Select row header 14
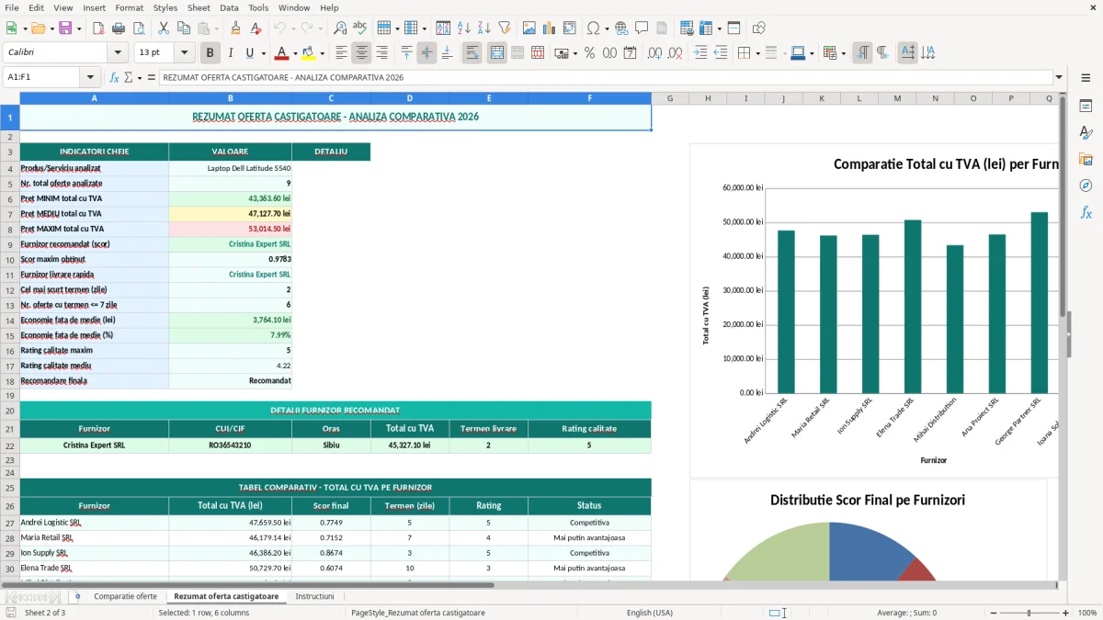Image resolution: width=1103 pixels, height=620 pixels. click(9, 321)
